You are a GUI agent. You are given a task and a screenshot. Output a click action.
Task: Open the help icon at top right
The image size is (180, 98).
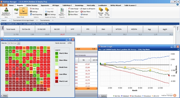[177, 5]
